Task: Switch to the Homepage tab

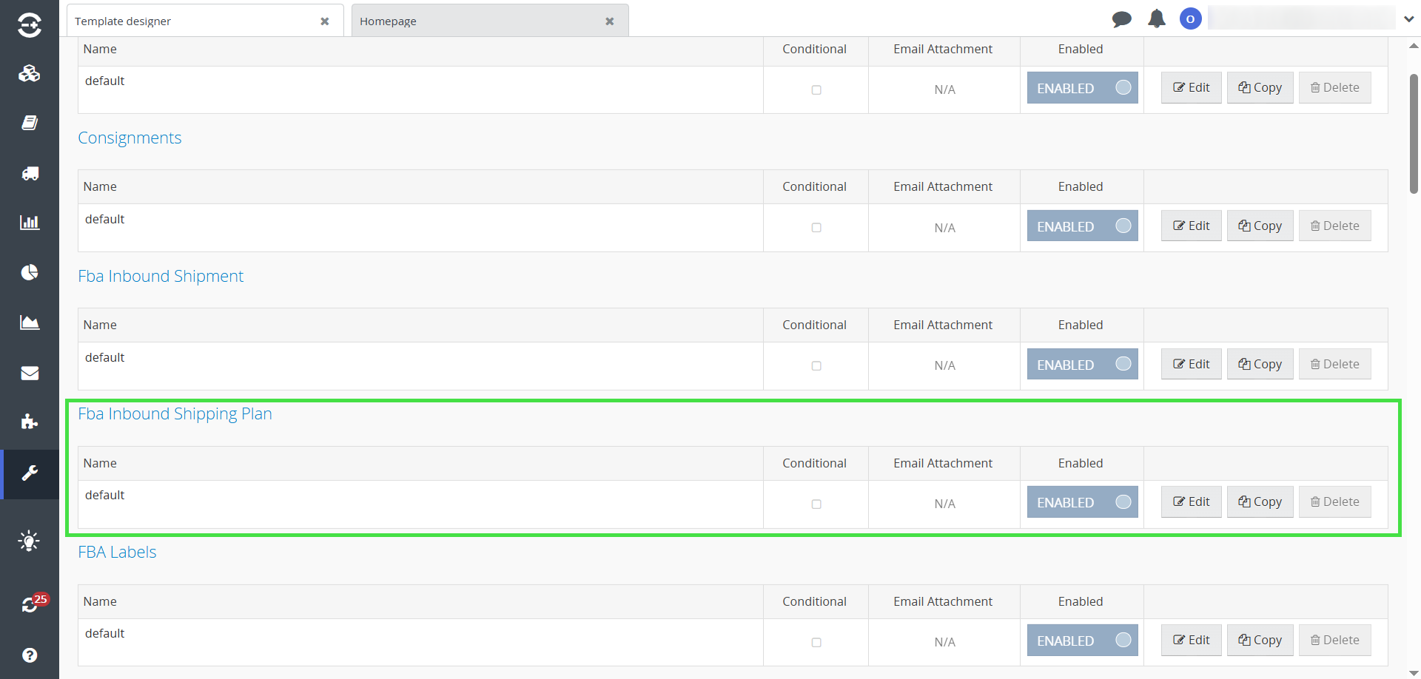Action: (x=481, y=21)
